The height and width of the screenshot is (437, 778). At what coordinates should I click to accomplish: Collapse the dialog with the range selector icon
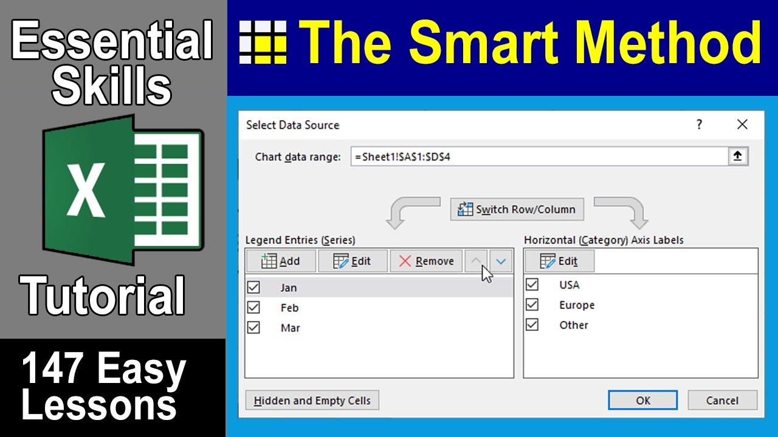[738, 157]
